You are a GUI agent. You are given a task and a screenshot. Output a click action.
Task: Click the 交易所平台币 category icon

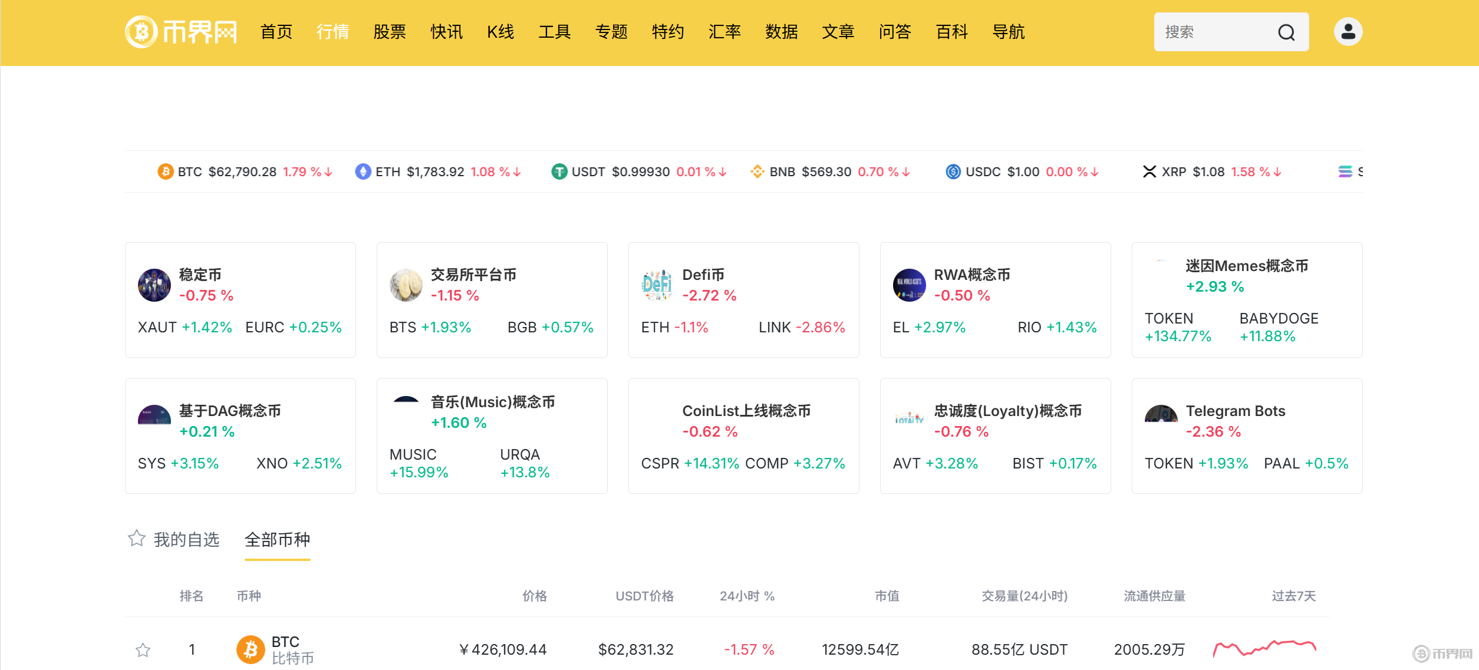[406, 285]
